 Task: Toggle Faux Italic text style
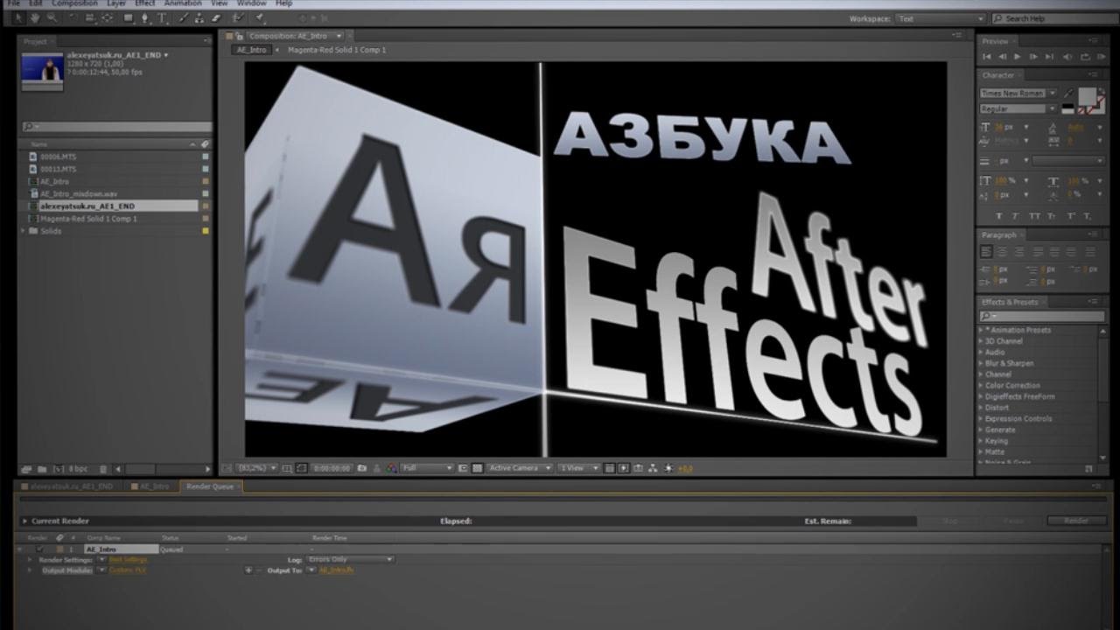click(x=1017, y=215)
